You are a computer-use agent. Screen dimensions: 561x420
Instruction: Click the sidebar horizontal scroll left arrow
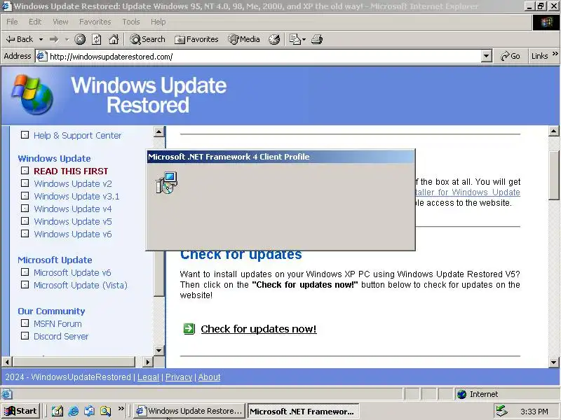pyautogui.click(x=7, y=362)
